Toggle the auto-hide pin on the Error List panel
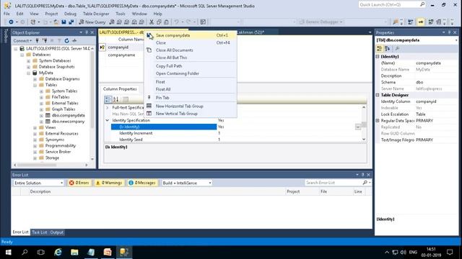Viewport: 462px width, 259px height. 362,175
